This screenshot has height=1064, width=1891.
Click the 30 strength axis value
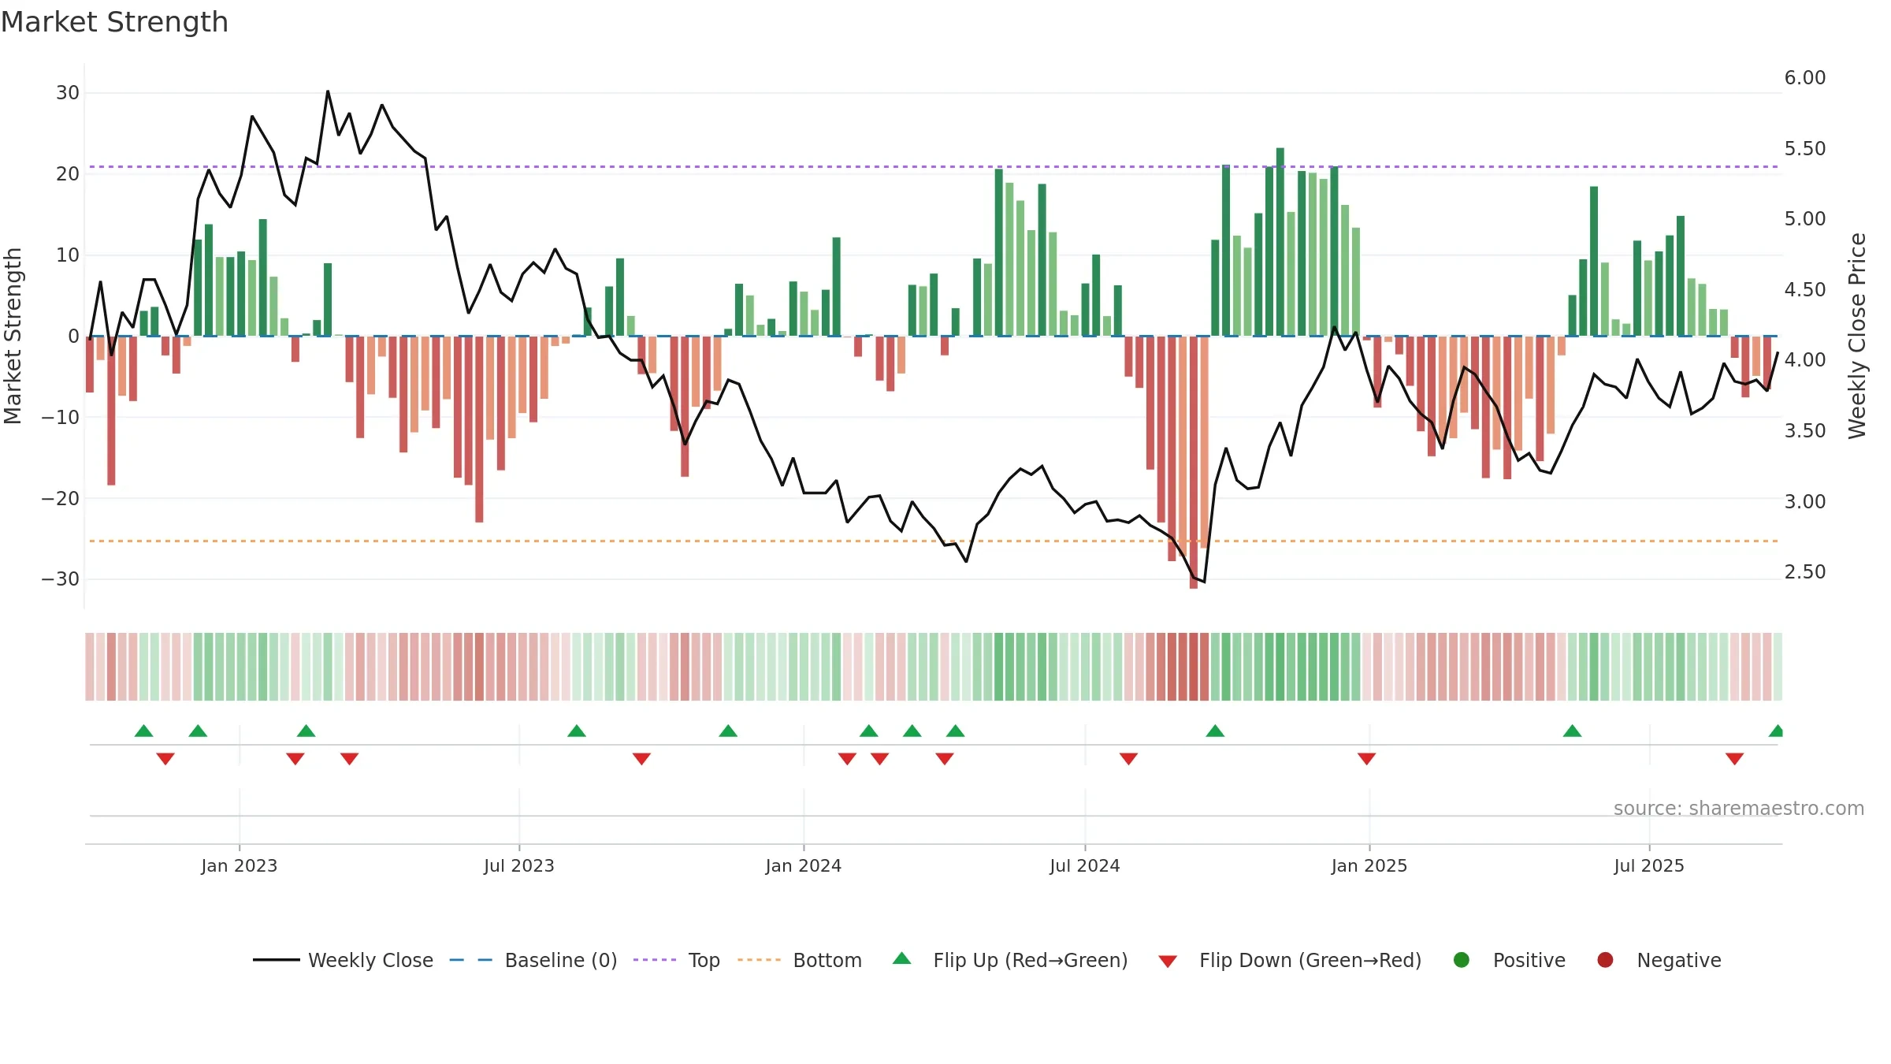click(x=67, y=92)
